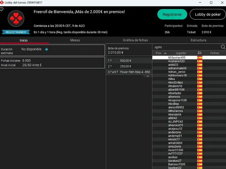Click the Spain flag beside Acabana123

200,61
